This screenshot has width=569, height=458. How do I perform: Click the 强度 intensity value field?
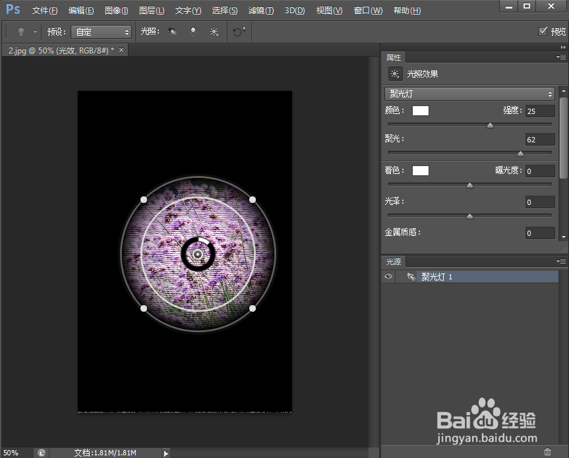[540, 111]
